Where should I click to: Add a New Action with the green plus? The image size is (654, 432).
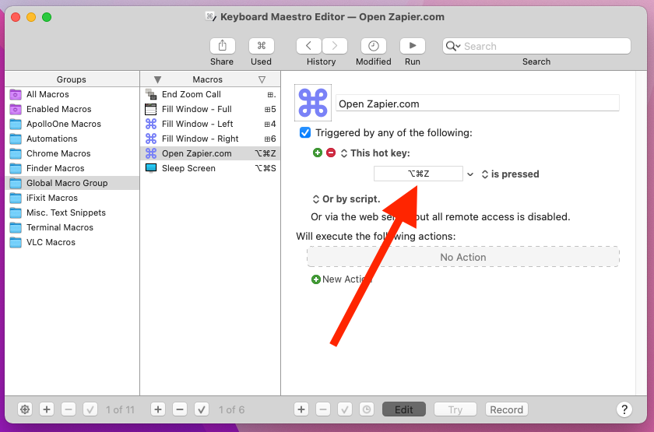pos(316,279)
